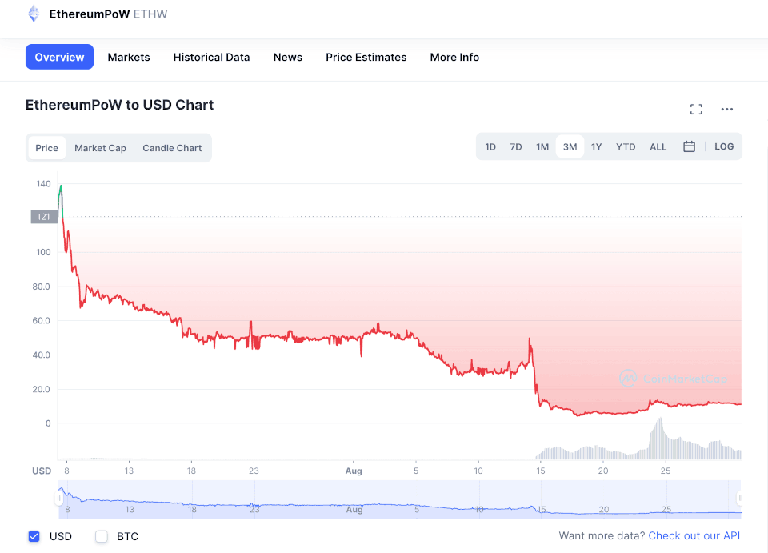Click the EthereumPoW to USD Chart heading
This screenshot has height=553, width=768.
point(119,105)
